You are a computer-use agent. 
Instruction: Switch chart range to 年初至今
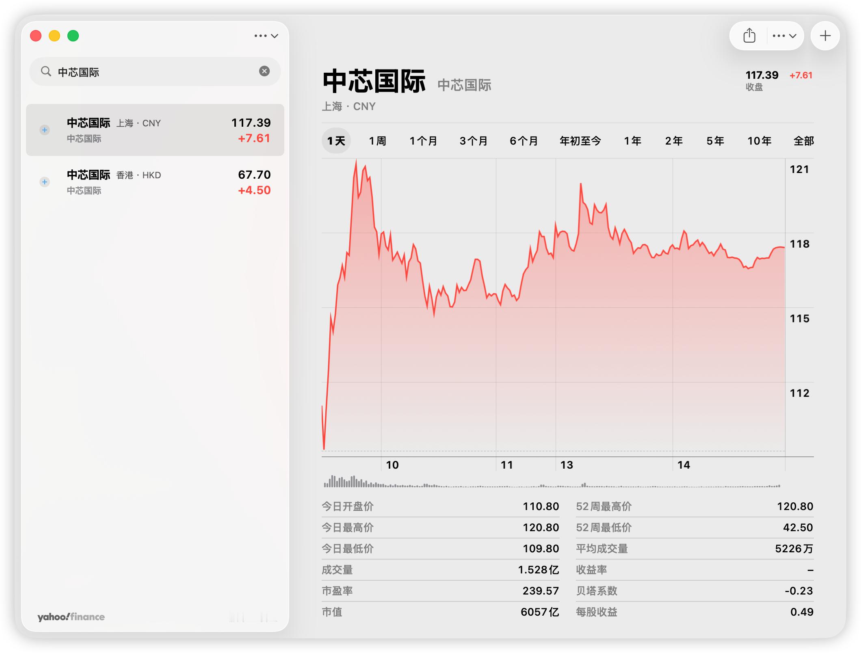point(580,141)
